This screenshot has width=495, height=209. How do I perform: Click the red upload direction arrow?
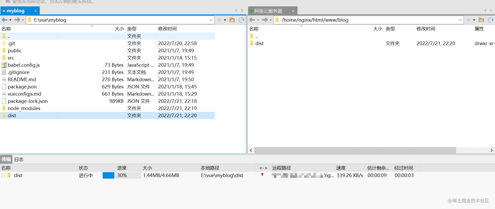(x=262, y=175)
